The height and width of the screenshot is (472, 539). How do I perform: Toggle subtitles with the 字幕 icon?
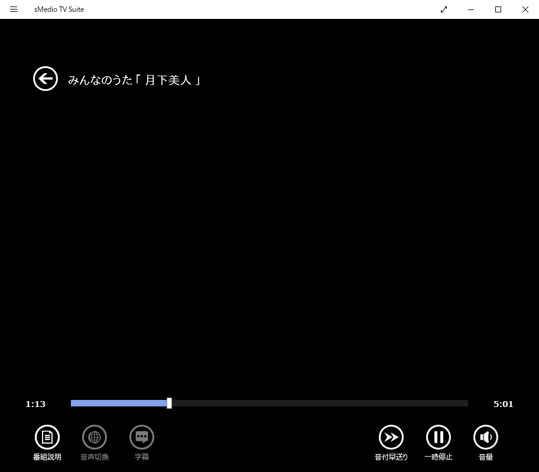click(142, 437)
